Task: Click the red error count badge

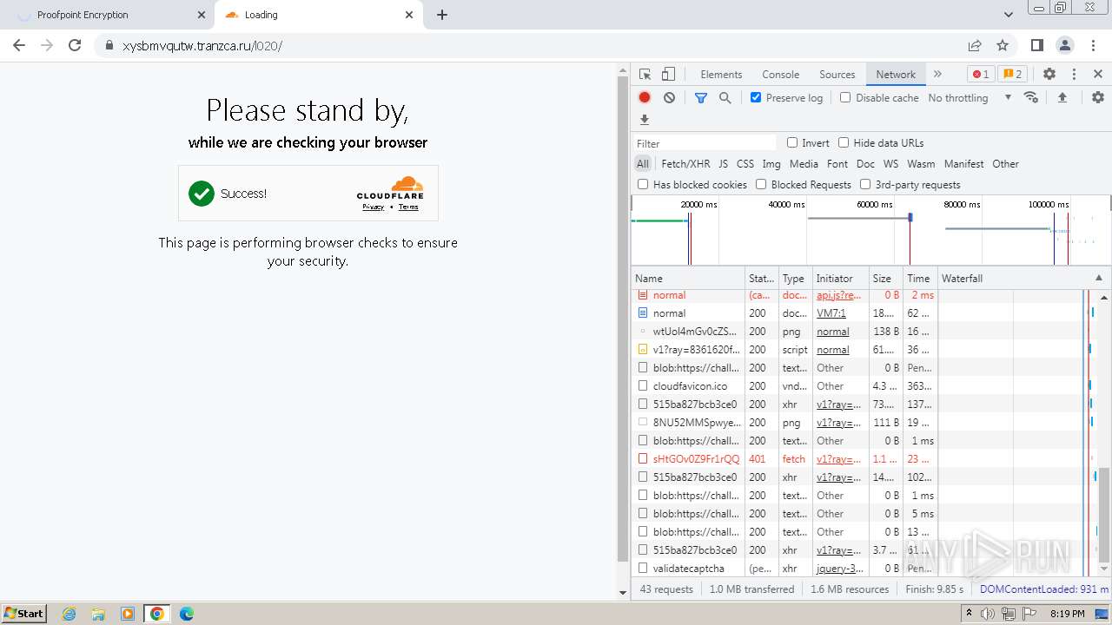Action: (x=980, y=75)
